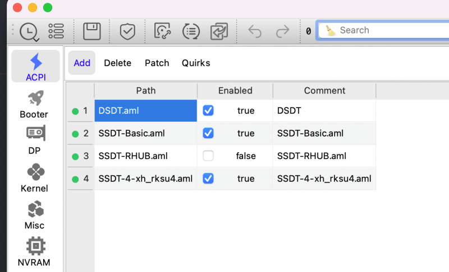Click into the Search field
Viewport: 449px width, 272px height.
pyautogui.click(x=387, y=30)
